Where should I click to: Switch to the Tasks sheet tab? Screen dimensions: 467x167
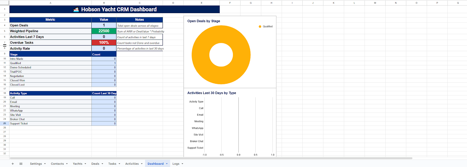pos(112,164)
